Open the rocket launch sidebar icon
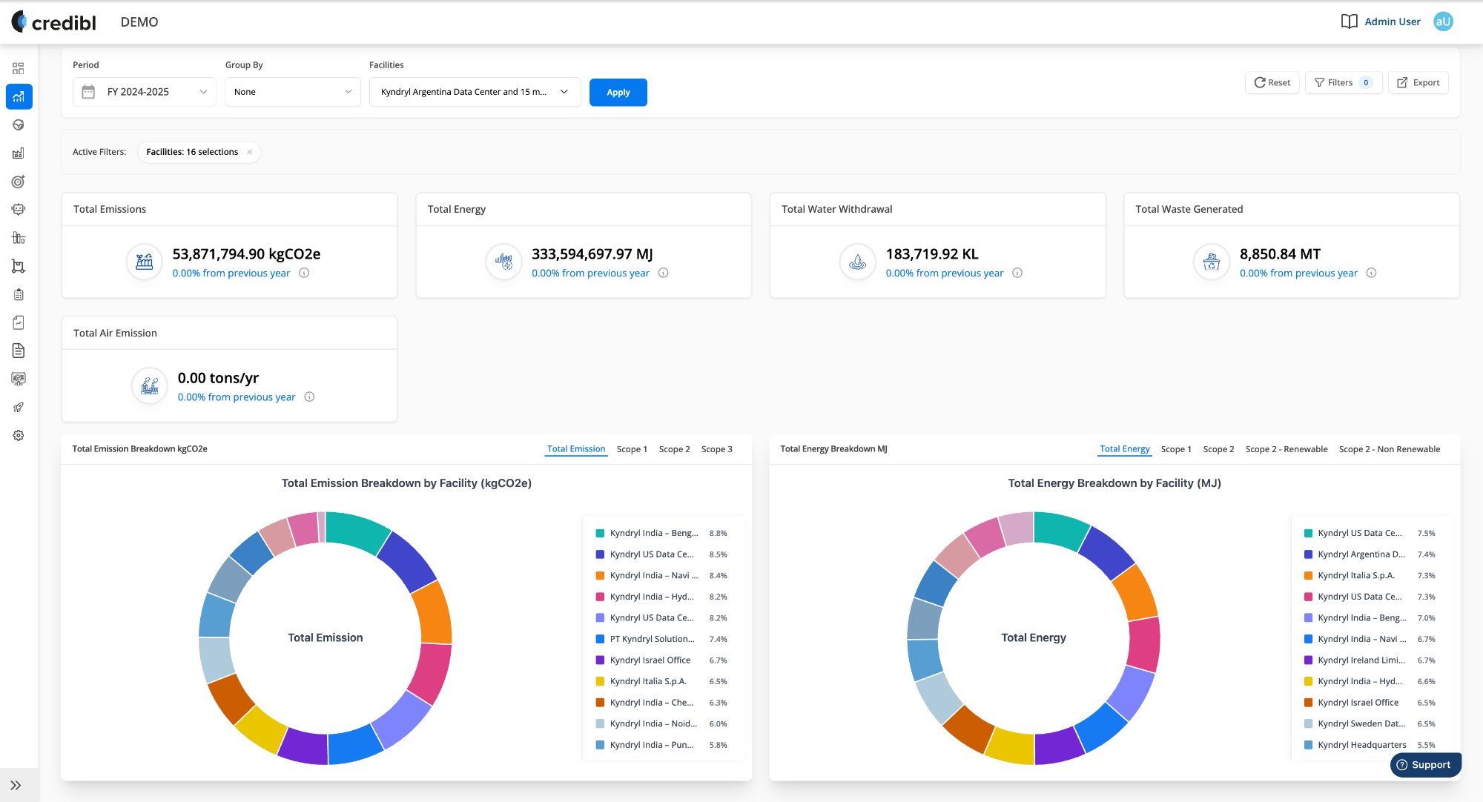Image resolution: width=1483 pixels, height=802 pixels. (19, 407)
